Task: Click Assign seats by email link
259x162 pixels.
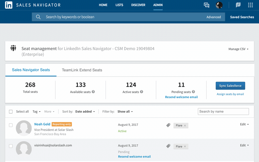Action: tap(230, 94)
